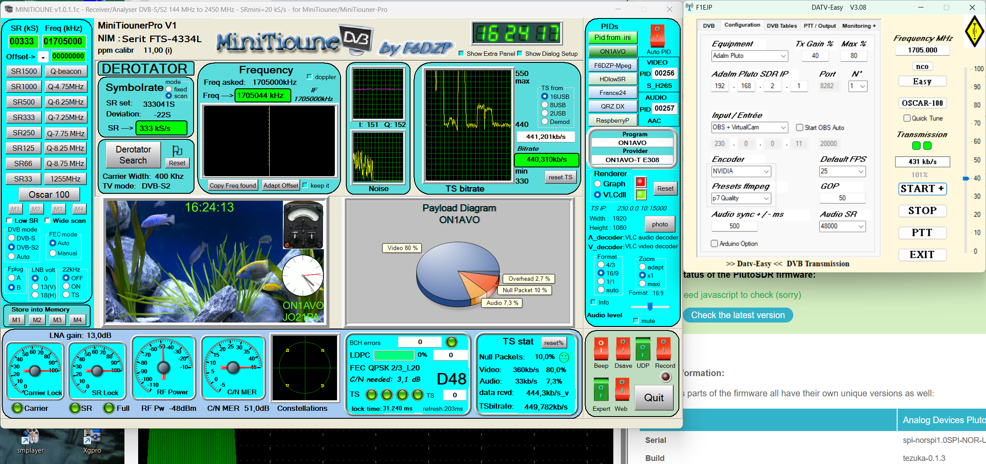Click the Pid from .ini button

pos(613,38)
